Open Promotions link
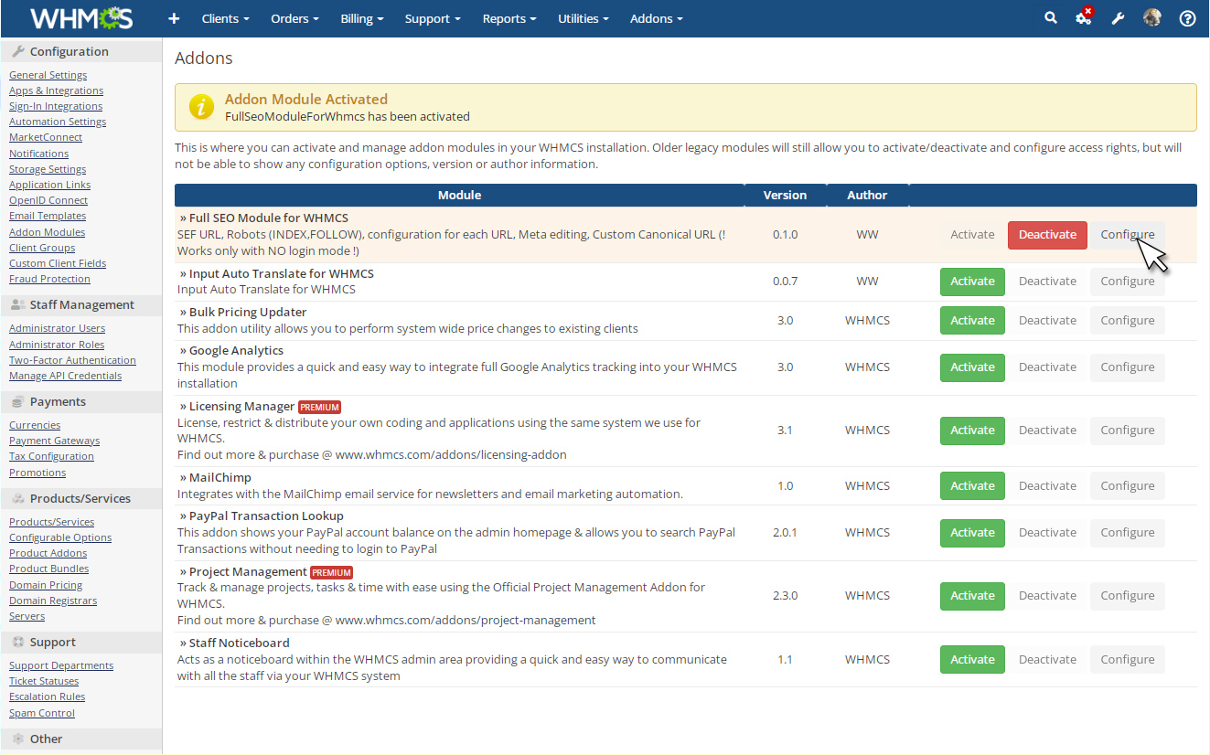Viewport: 1210px width, 755px height. click(x=37, y=473)
